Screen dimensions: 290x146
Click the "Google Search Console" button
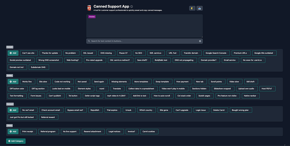coord(217,53)
